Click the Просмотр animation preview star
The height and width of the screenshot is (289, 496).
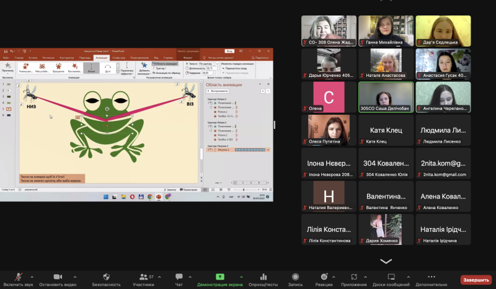[7, 67]
